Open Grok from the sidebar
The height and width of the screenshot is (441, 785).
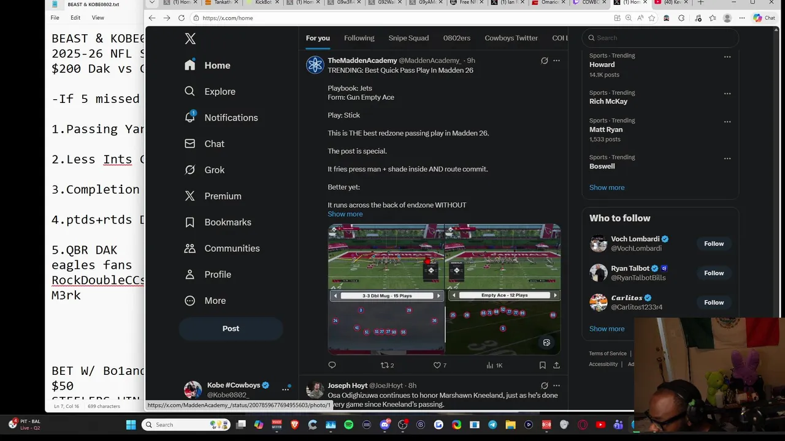point(205,170)
